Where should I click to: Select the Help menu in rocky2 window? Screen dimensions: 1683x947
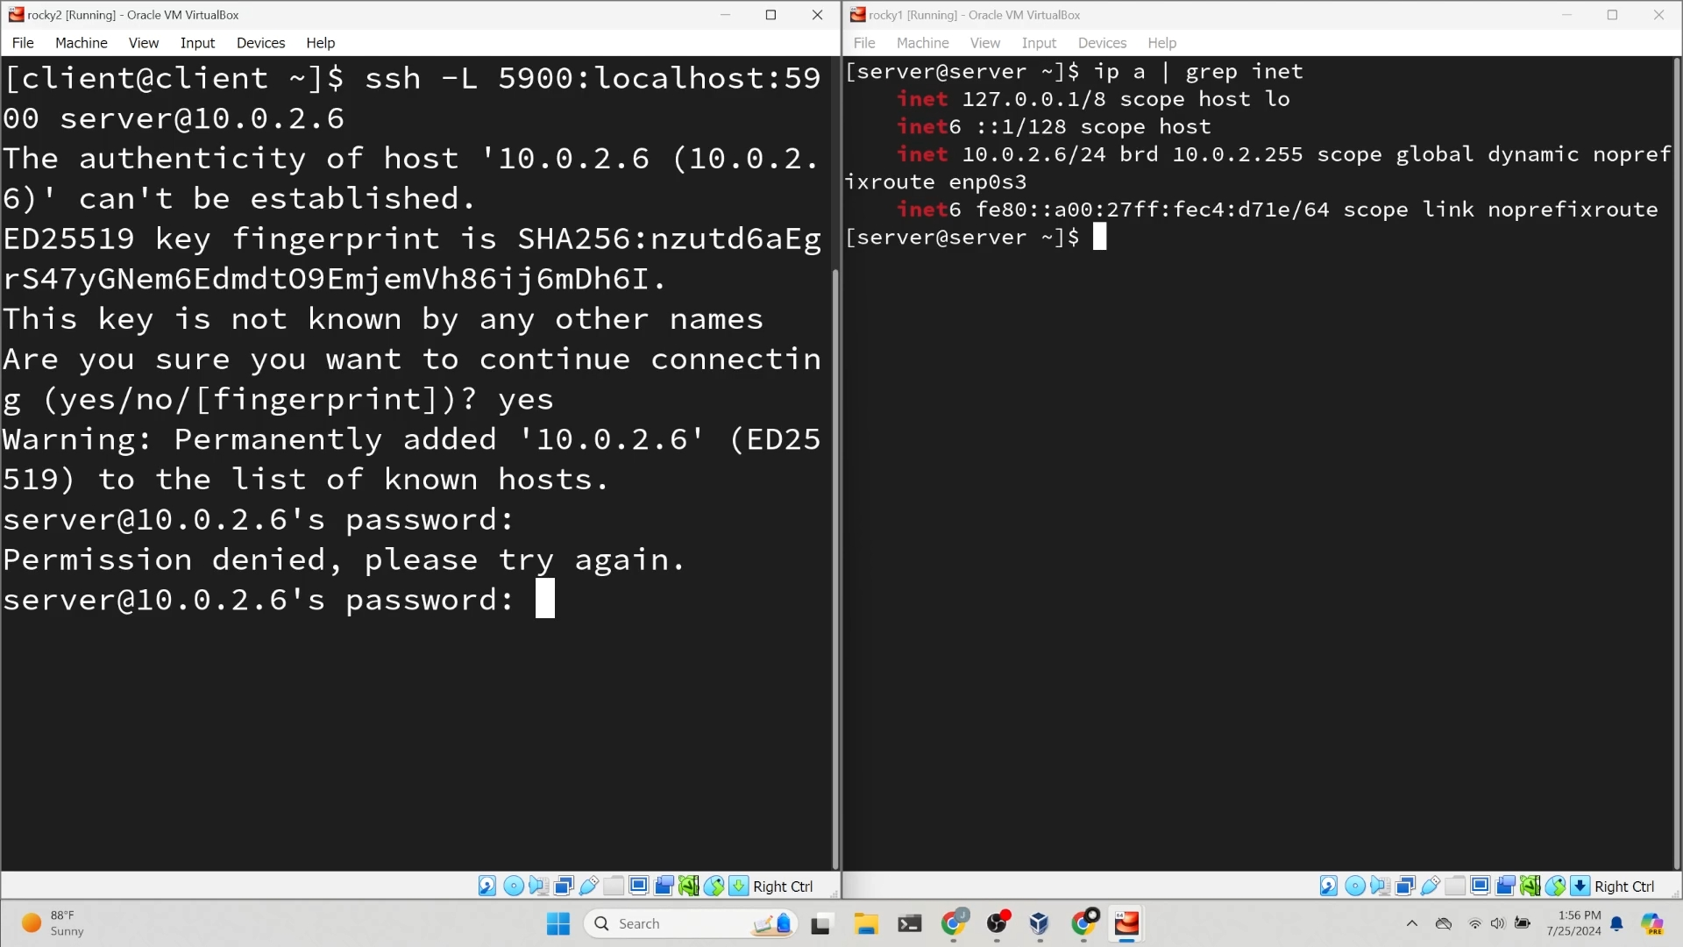(x=319, y=42)
